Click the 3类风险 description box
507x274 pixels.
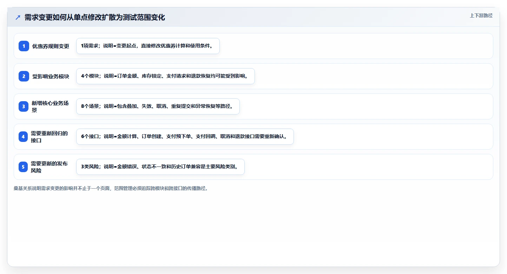[x=160, y=167]
